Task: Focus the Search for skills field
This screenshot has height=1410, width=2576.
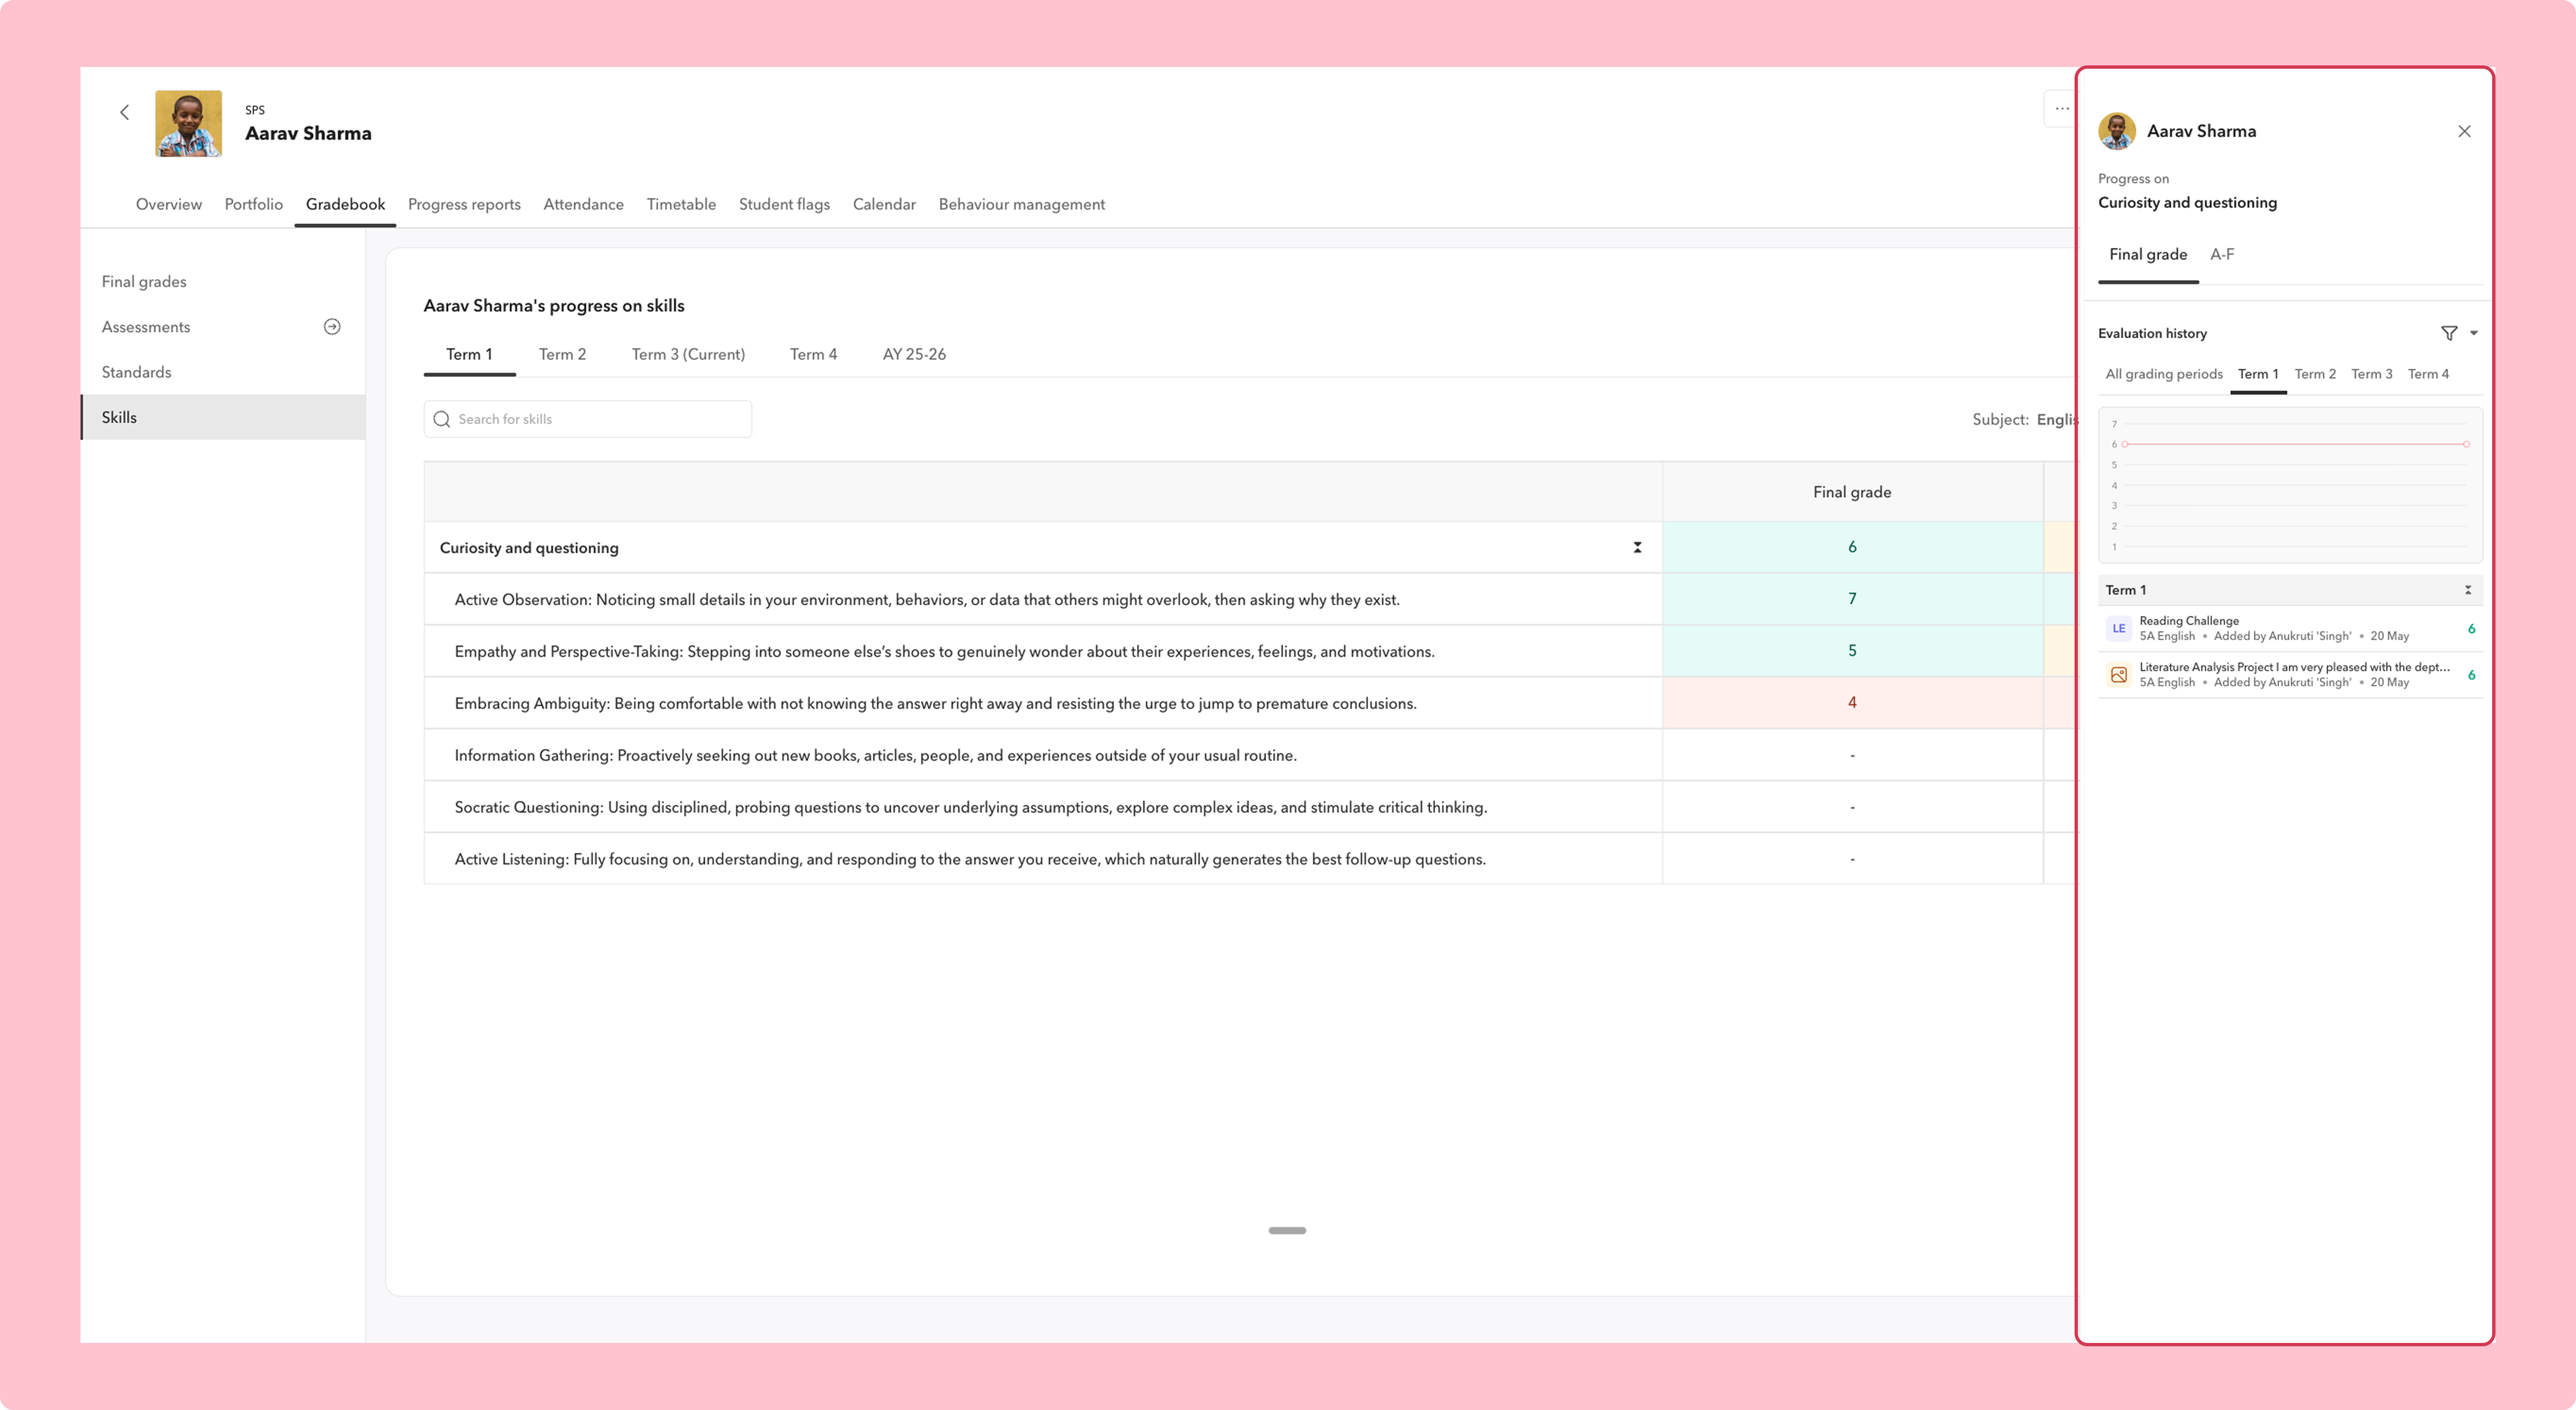Action: (588, 419)
